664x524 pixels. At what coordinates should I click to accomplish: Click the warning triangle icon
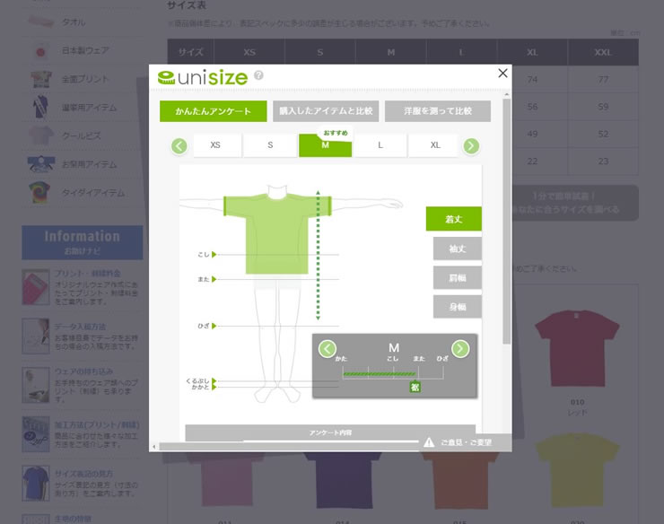[429, 442]
